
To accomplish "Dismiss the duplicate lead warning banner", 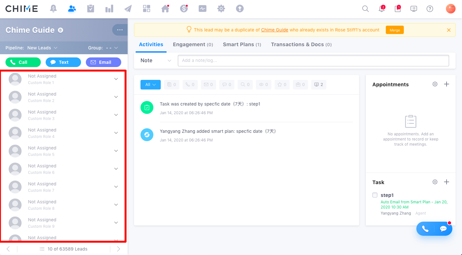I will 449,30.
